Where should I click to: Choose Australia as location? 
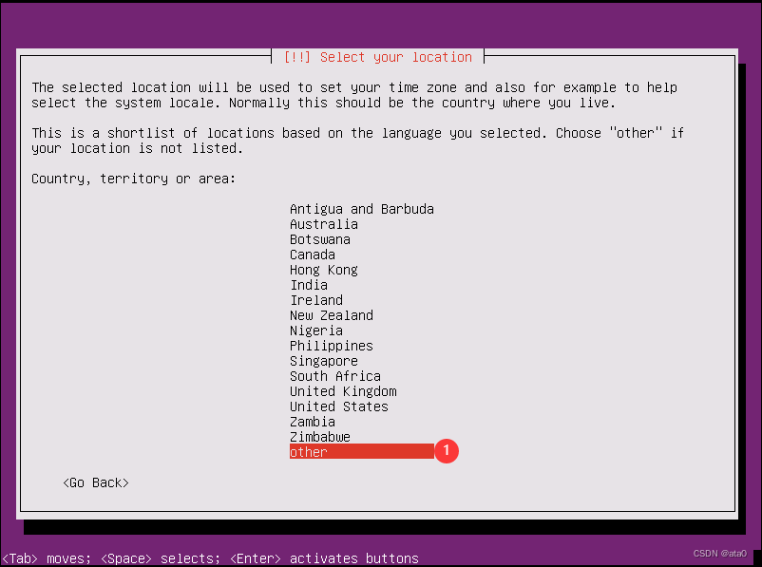324,224
